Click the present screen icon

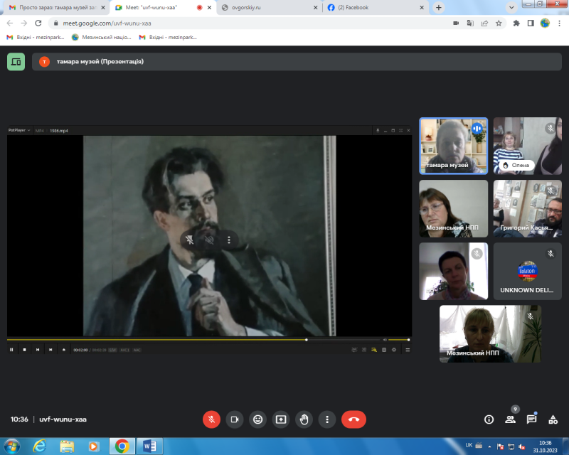281,419
